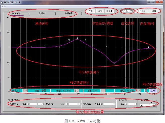Viewport: 165px width, 123px height.
Task: Select EQ node 7 at the curve dip
Action: pos(114,64)
